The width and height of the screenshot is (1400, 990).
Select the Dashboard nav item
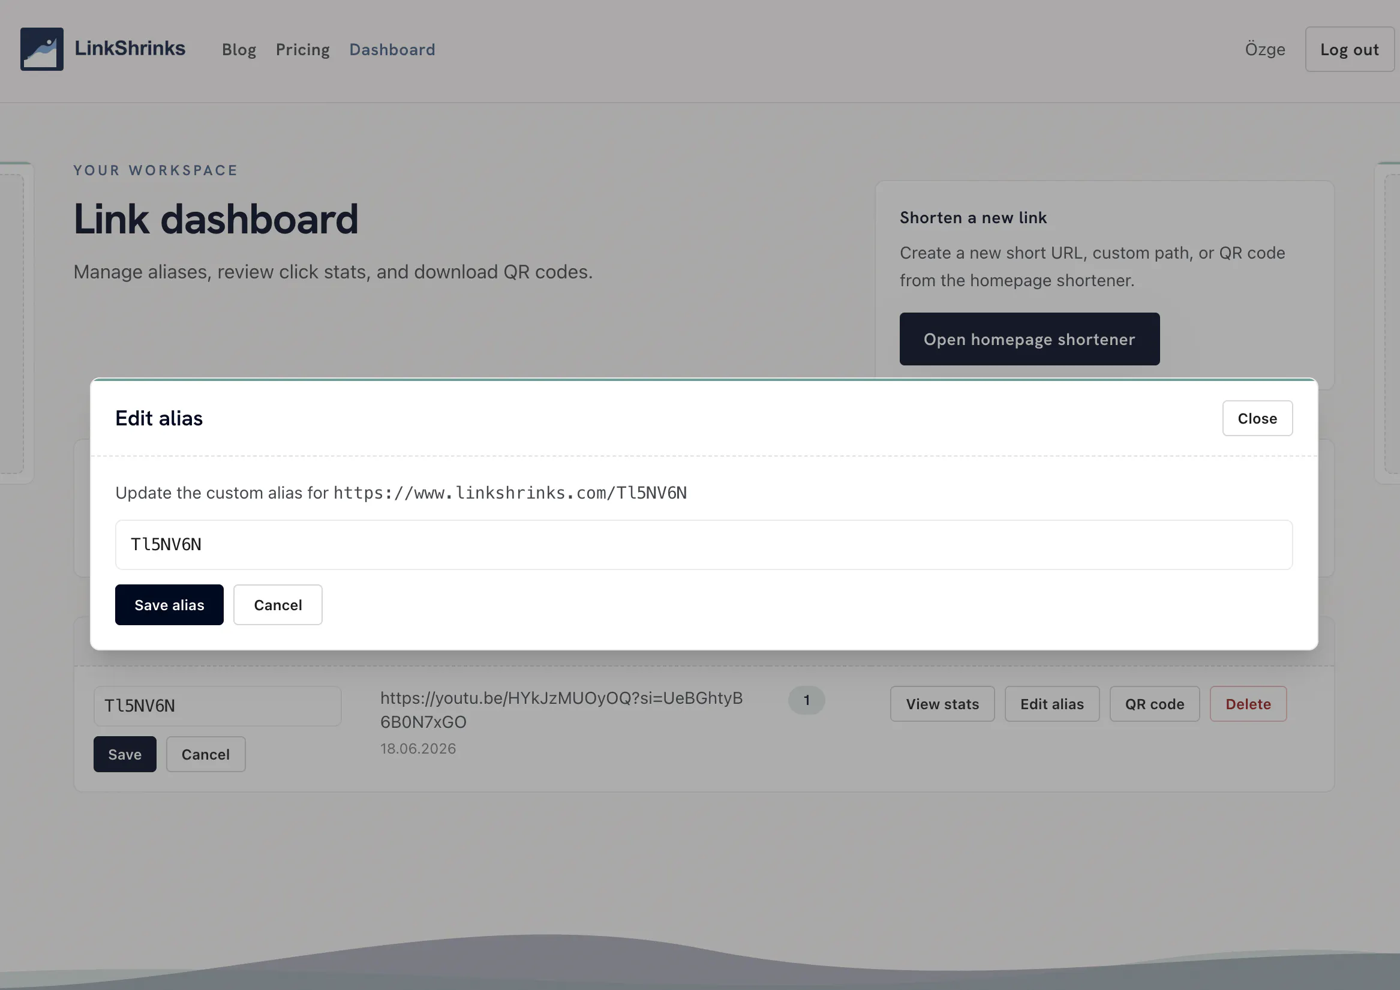tap(392, 49)
